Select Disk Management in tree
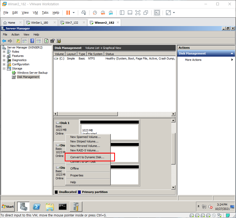 (x=28, y=77)
